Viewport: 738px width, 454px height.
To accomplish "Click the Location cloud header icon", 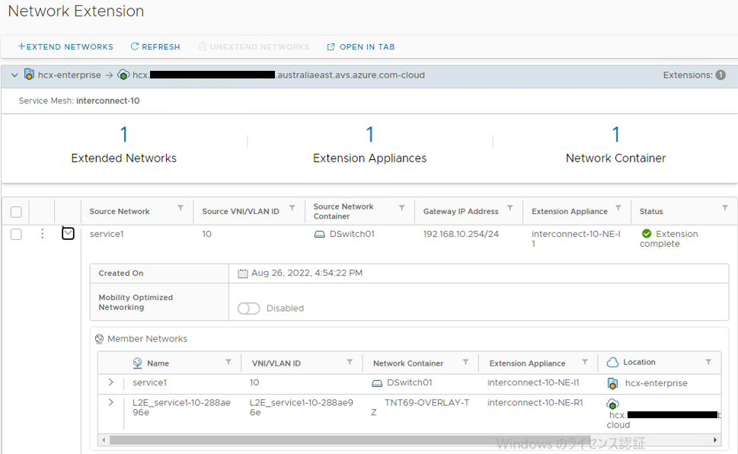I will (x=612, y=362).
